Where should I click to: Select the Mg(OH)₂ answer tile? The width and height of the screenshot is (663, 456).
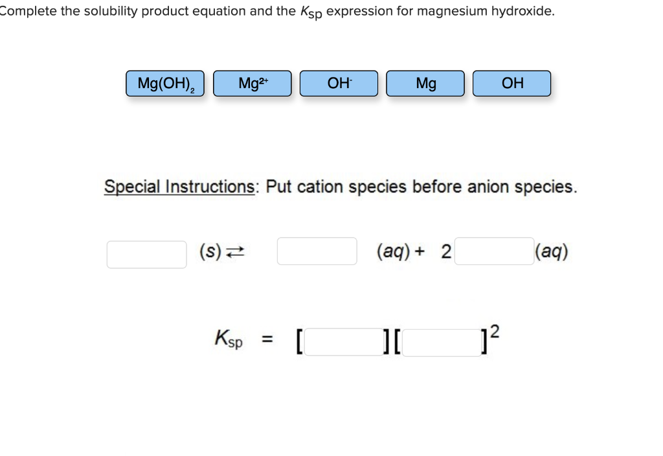point(165,83)
